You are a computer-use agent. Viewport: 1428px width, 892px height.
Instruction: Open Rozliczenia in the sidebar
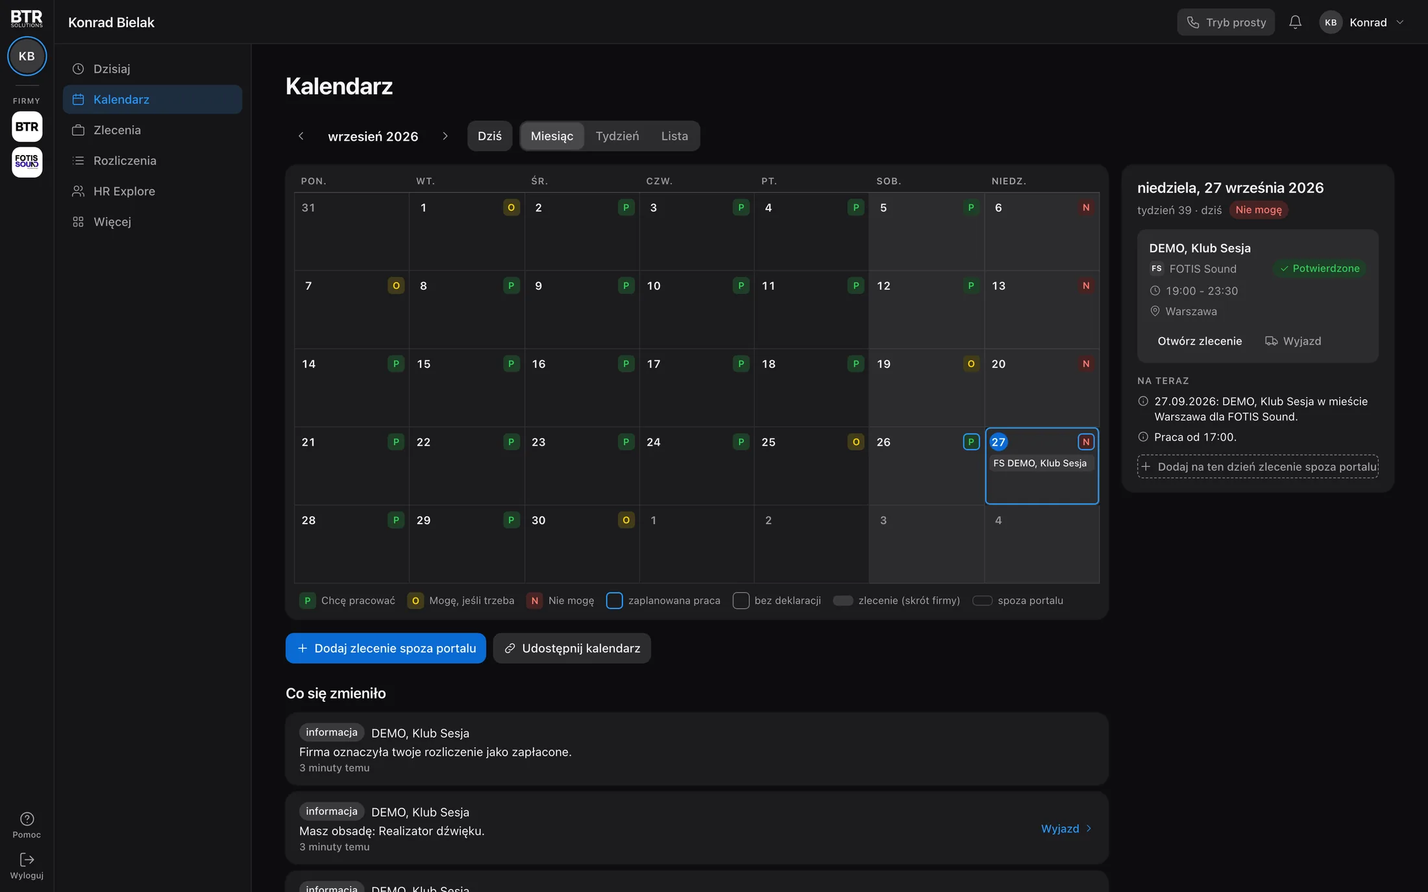[153, 160]
